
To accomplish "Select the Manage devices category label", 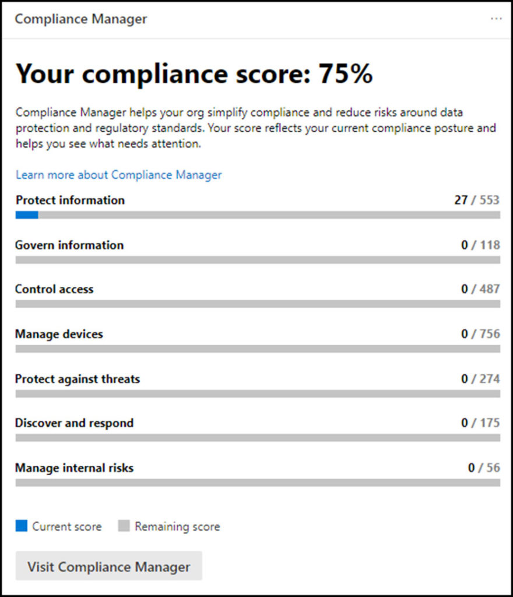I will click(59, 334).
